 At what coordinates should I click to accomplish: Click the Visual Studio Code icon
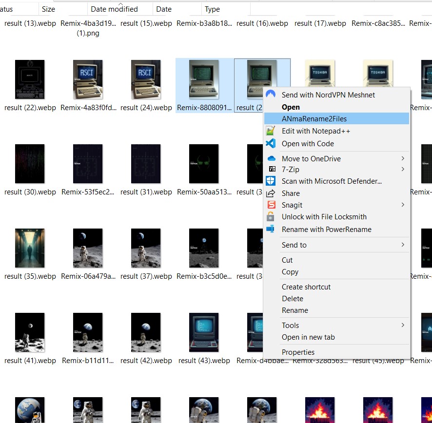coord(271,144)
